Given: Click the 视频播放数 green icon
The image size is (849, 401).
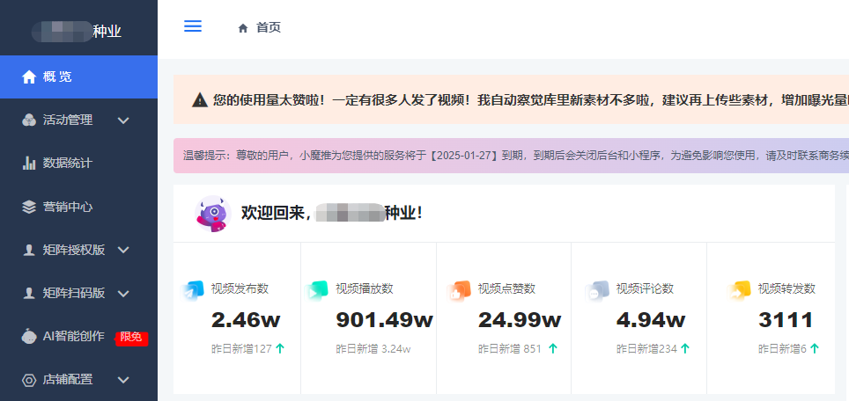Looking at the screenshot, I should pos(318,290).
